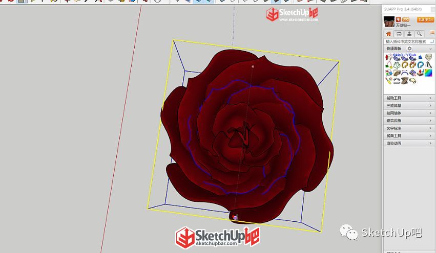
Task: Select the twisted column tool icon
Action: [405, 81]
